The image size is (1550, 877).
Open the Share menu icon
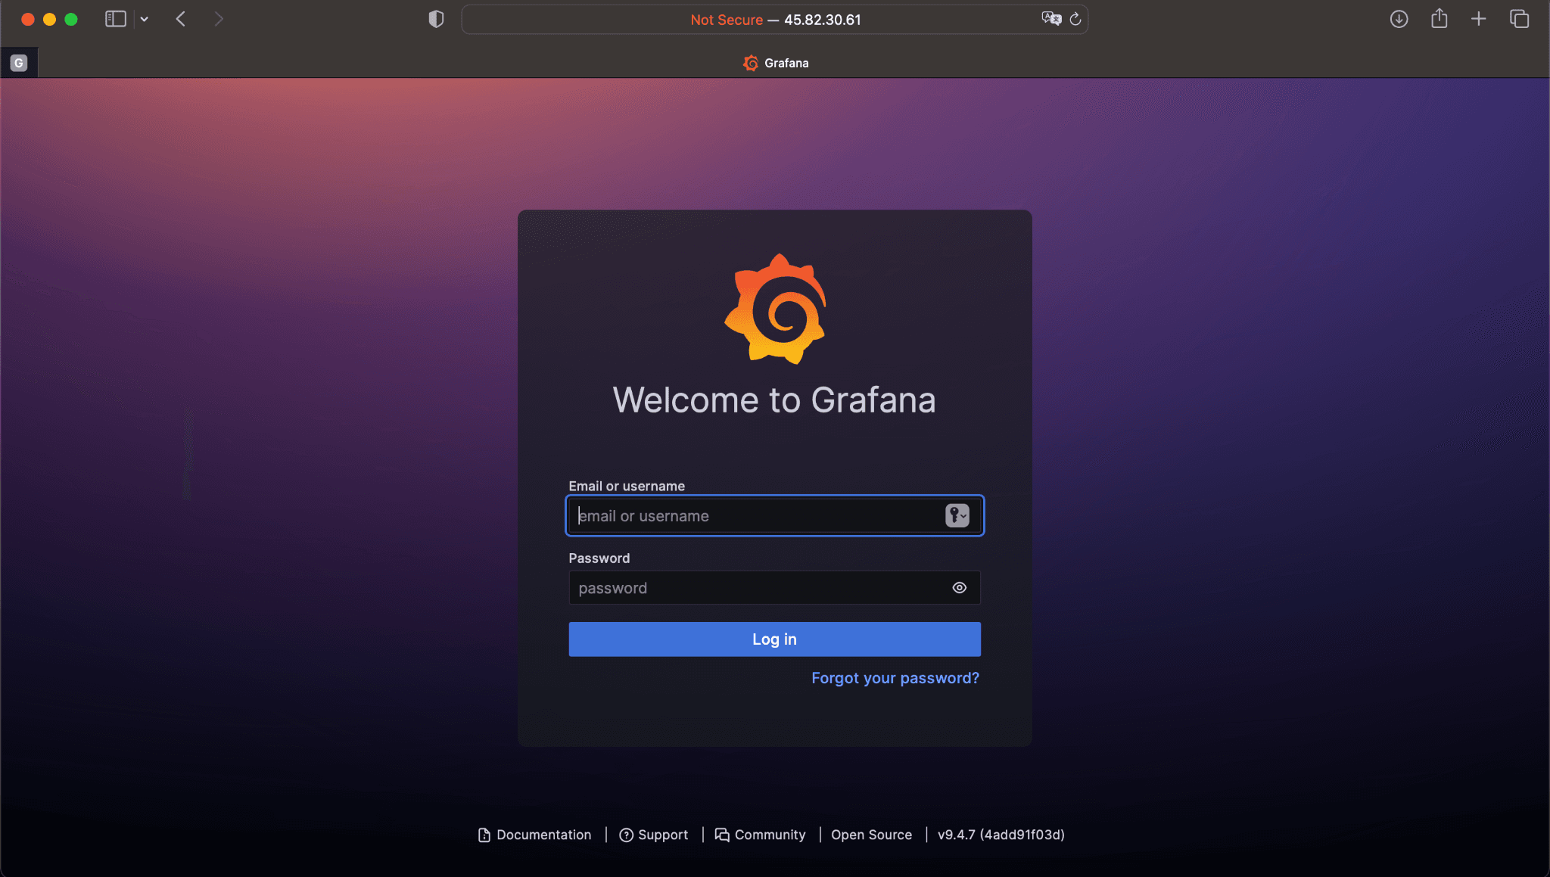coord(1439,19)
